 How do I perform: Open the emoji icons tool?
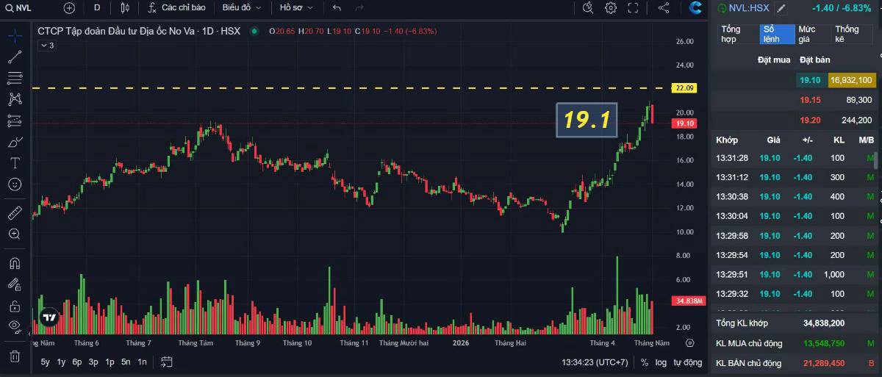coord(15,184)
